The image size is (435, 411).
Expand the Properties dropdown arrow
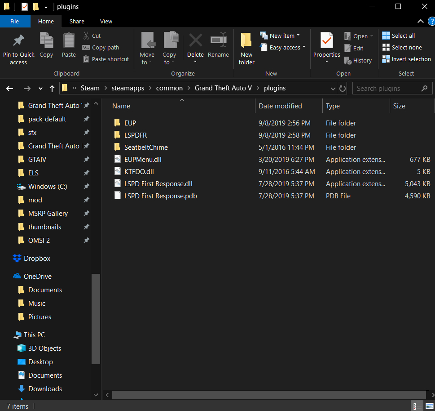[327, 62]
